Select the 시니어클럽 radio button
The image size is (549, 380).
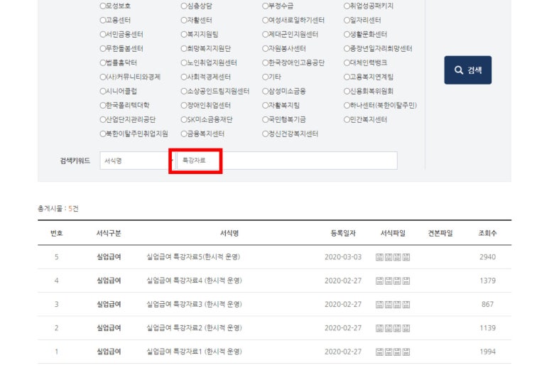(x=102, y=91)
